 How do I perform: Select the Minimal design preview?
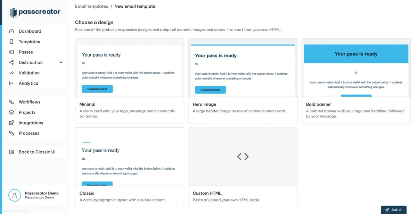pos(130,68)
